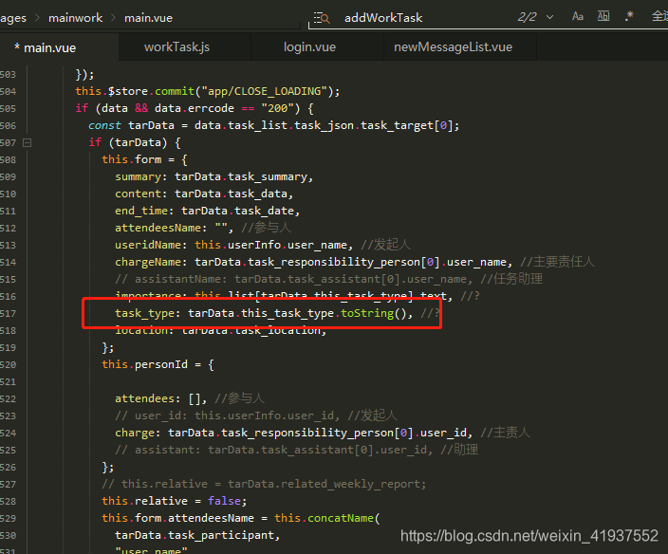Collapse the code block at line 507

point(27,142)
